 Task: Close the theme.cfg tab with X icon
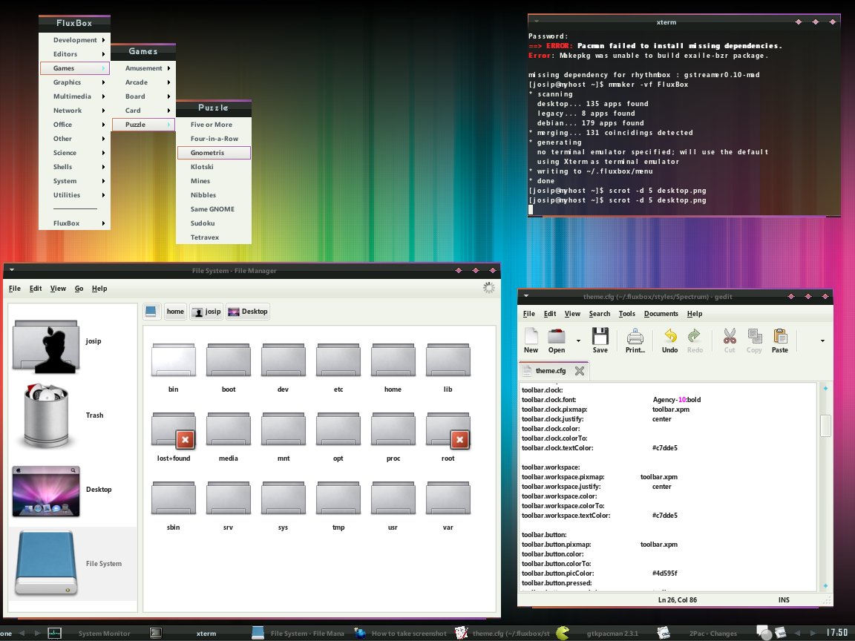580,371
